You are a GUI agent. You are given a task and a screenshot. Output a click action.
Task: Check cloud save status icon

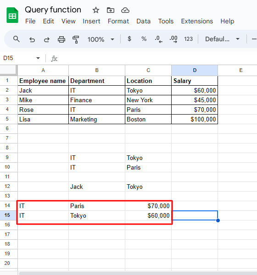click(x=125, y=10)
